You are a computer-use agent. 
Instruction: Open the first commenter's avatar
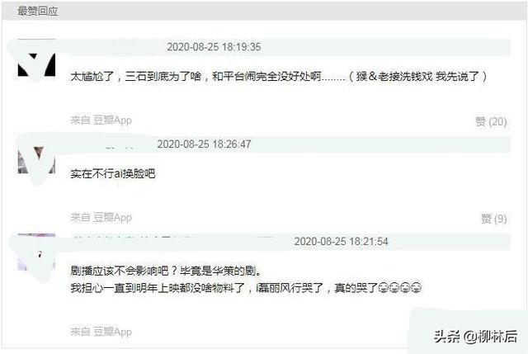point(36,59)
